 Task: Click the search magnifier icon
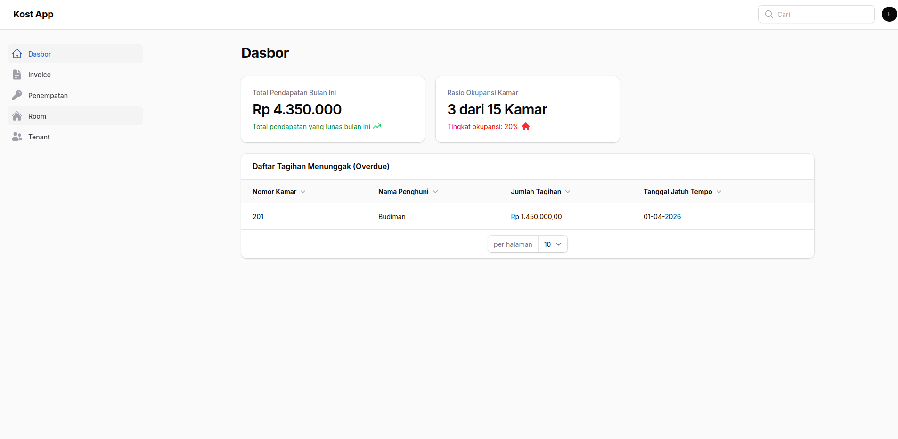click(x=769, y=14)
